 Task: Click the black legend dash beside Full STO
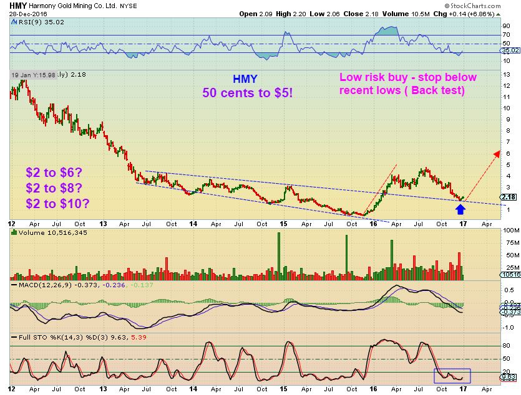(14, 337)
